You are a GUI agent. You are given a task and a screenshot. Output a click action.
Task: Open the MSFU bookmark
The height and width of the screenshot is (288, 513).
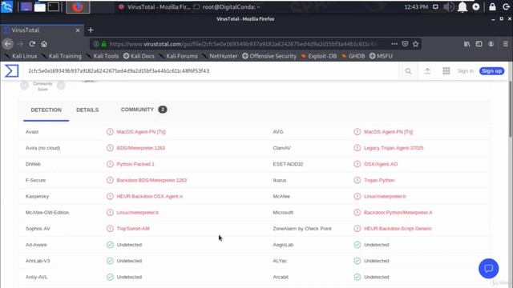click(381, 56)
